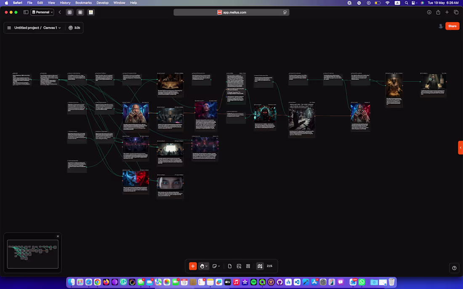The image size is (463, 289).
Task: Click the help question mark icon
Action: tap(454, 268)
